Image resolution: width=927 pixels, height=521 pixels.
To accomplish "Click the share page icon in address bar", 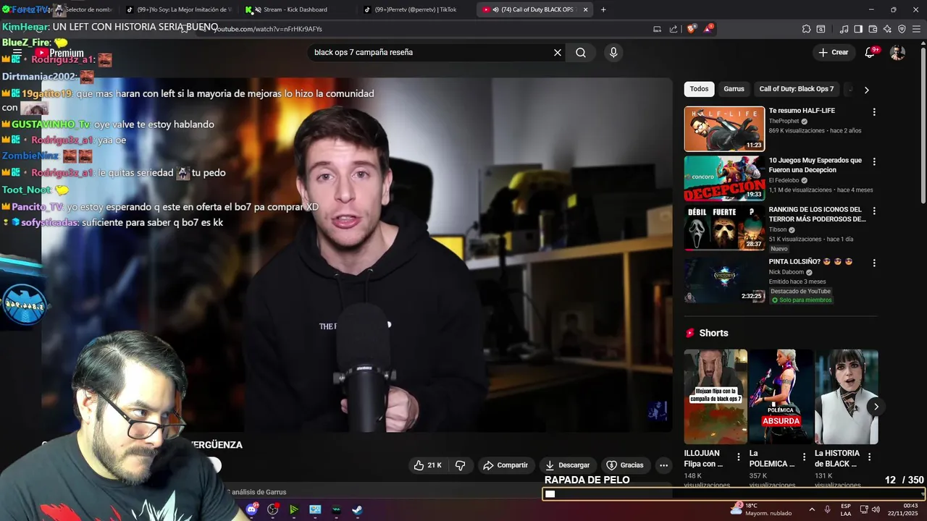I will click(674, 29).
